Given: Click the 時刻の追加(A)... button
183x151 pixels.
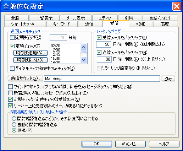Looking at the screenshot, I should coord(30,53).
